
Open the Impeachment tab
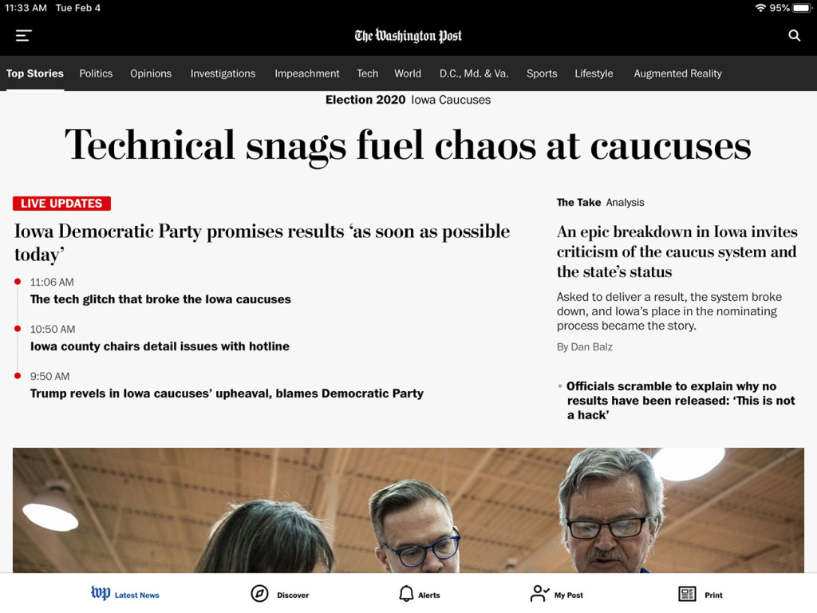[x=307, y=73]
